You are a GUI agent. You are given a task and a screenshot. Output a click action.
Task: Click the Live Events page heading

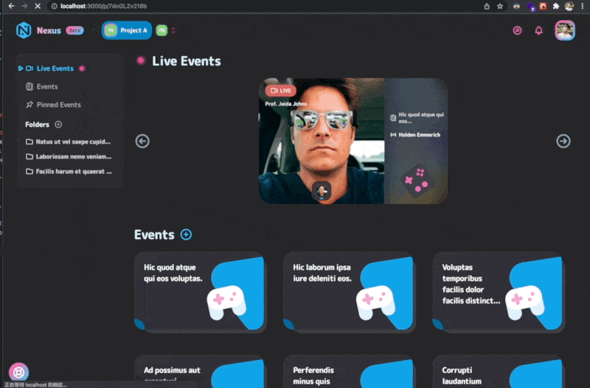[187, 61]
